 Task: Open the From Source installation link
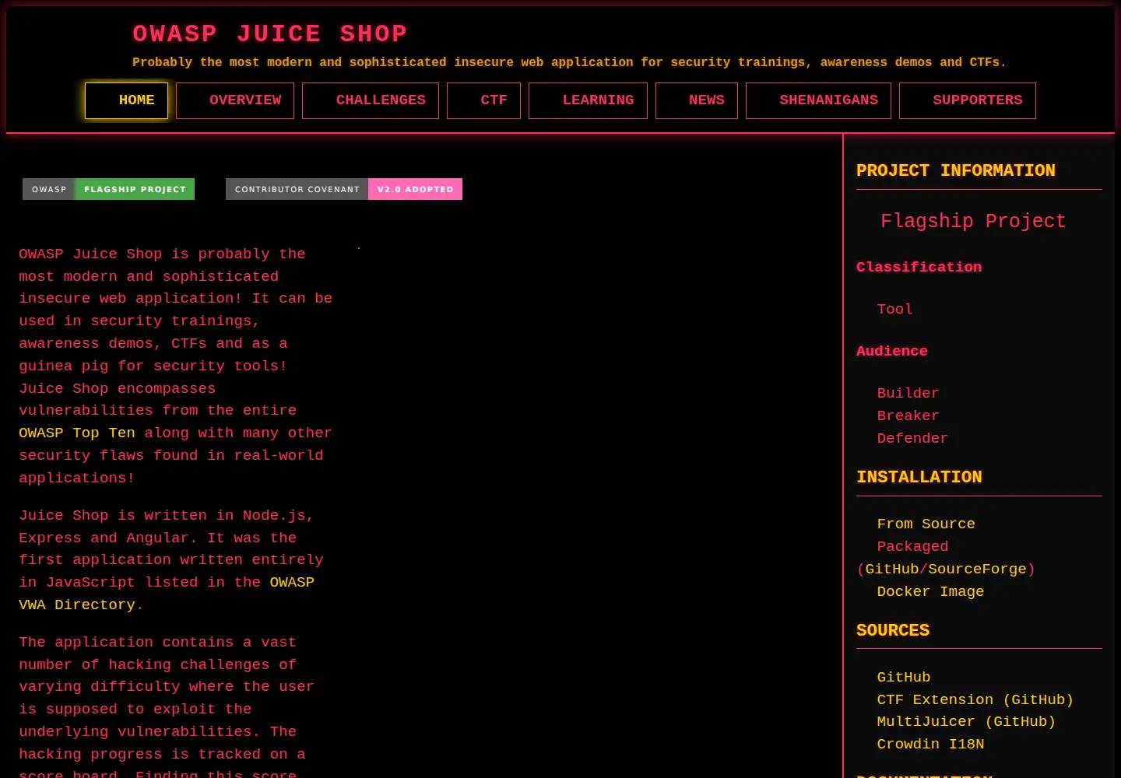(926, 524)
